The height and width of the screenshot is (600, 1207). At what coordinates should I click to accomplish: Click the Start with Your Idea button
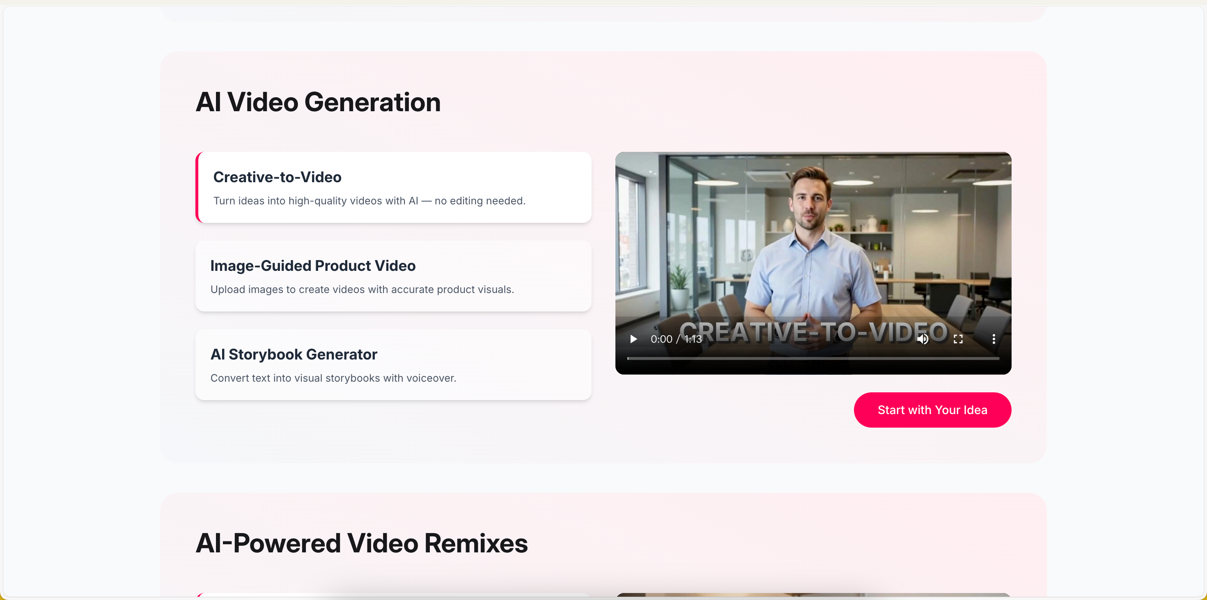pos(932,410)
